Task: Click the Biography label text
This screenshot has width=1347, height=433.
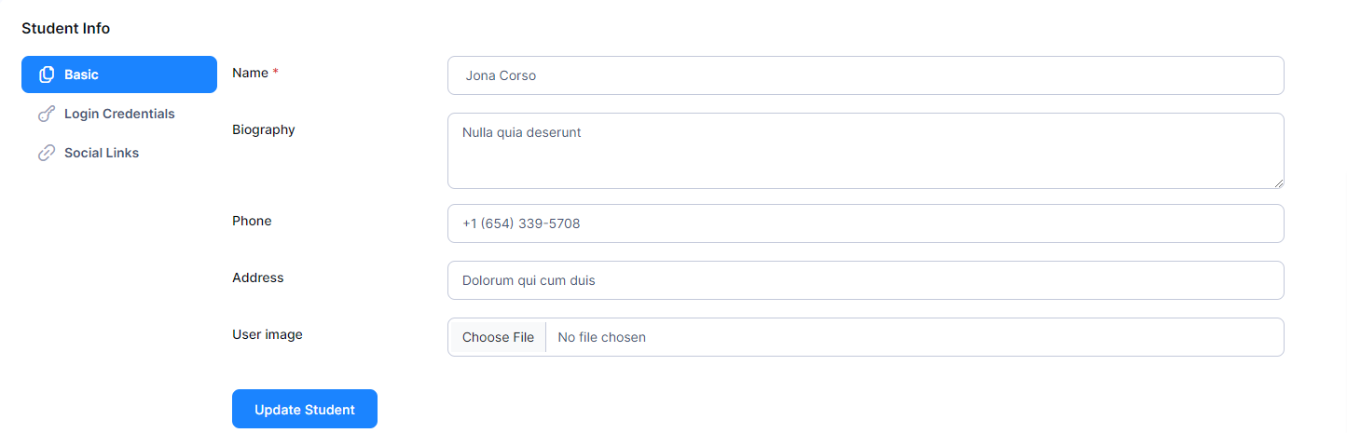Action: [264, 129]
